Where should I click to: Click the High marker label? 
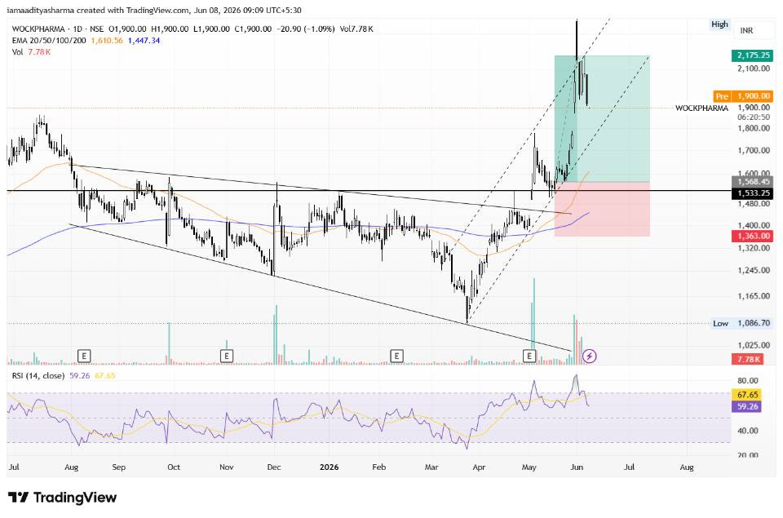point(719,24)
